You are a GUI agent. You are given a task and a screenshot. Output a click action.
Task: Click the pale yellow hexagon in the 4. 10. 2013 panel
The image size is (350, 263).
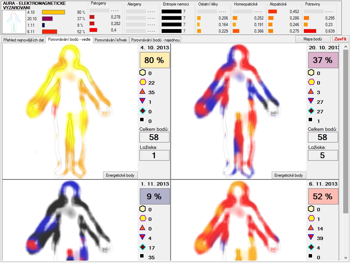point(143,73)
